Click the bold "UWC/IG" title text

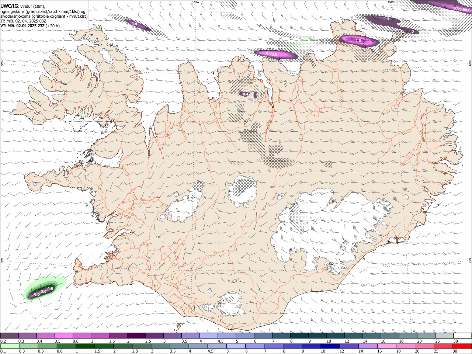tap(9, 6)
